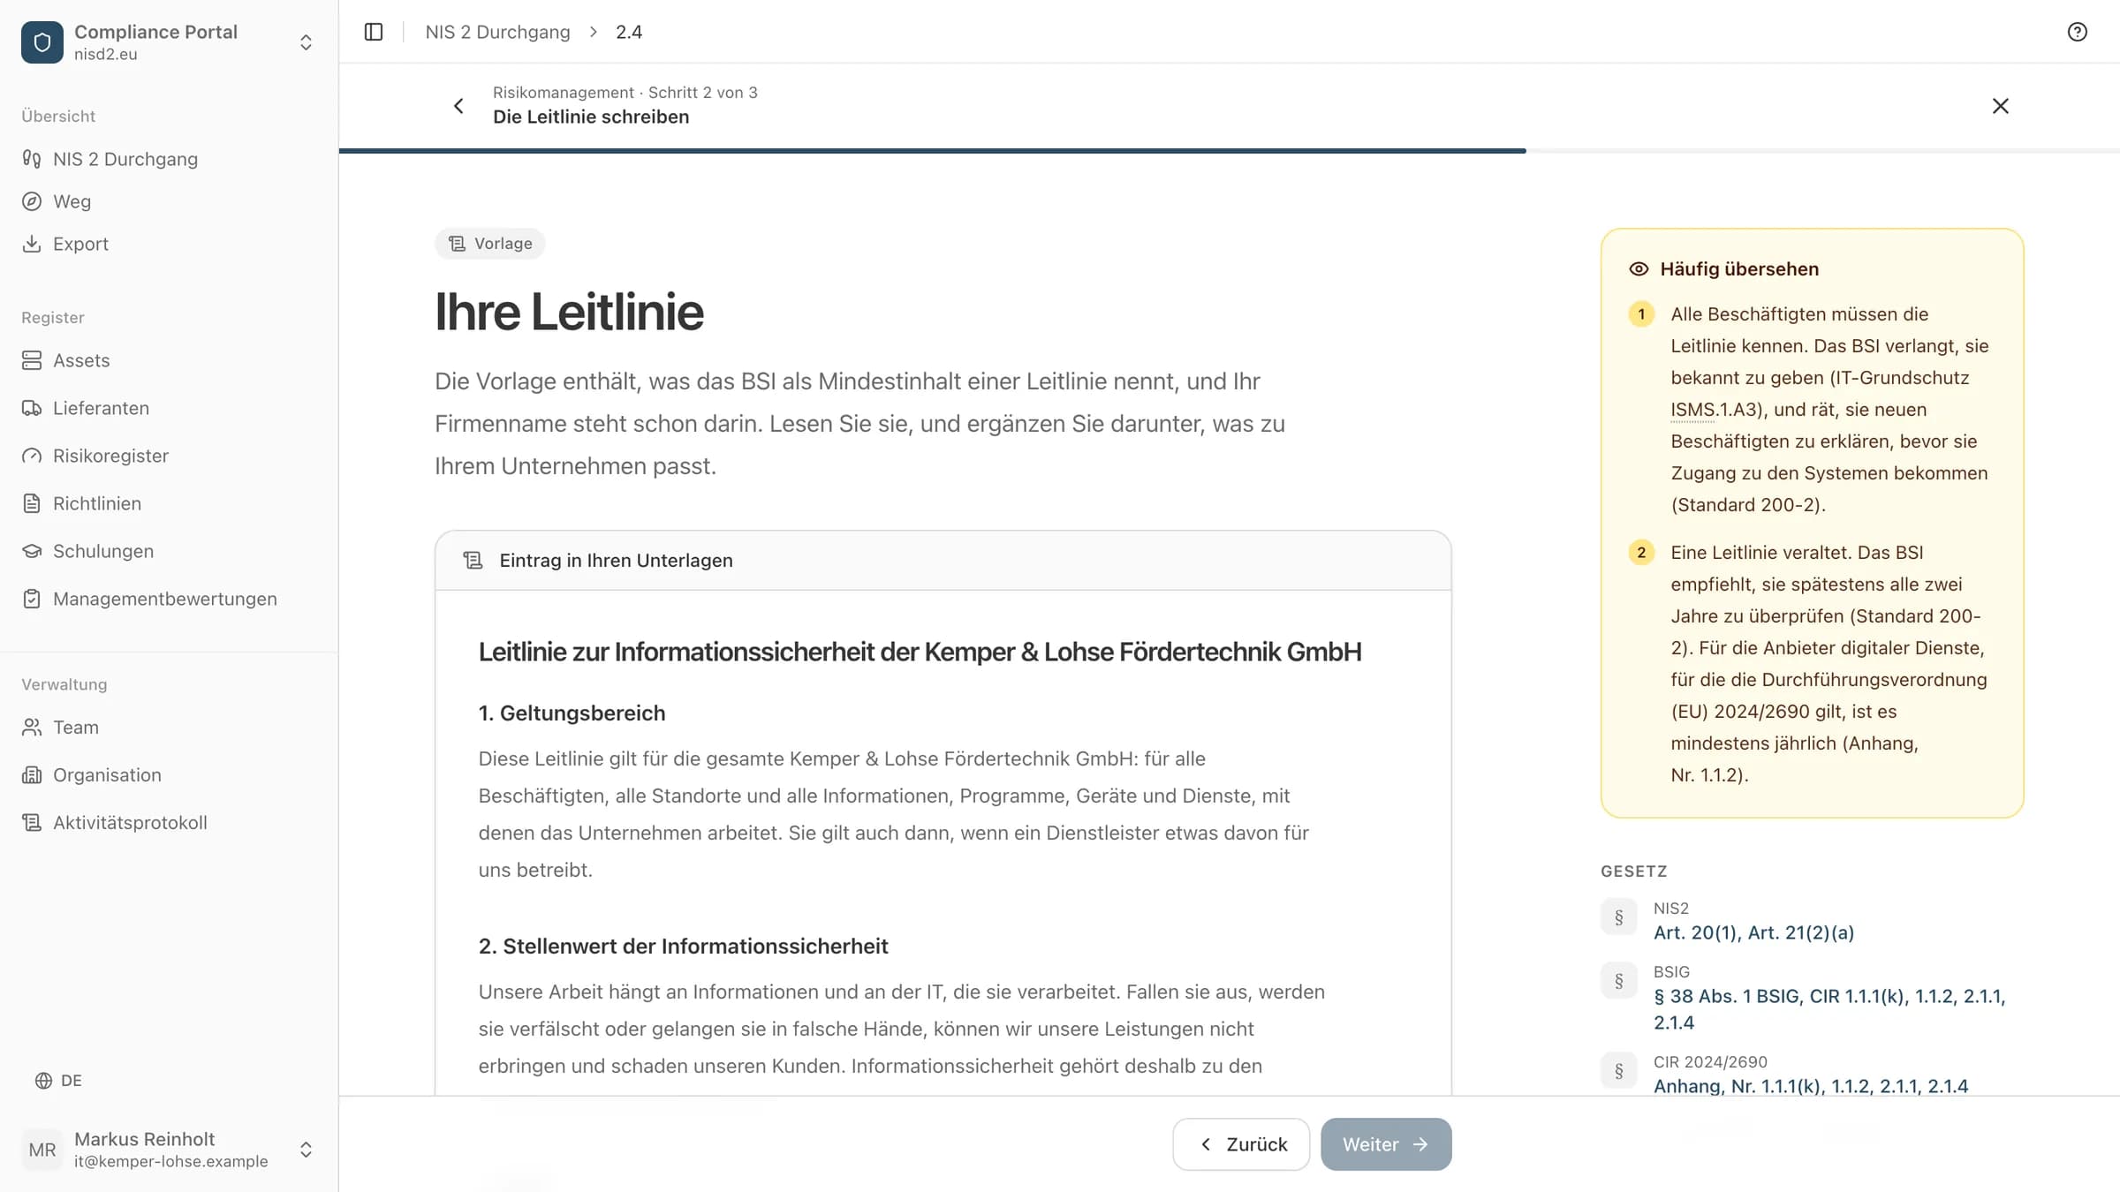Click the Vorlage tag badge
2120x1192 pixels.
coord(490,244)
